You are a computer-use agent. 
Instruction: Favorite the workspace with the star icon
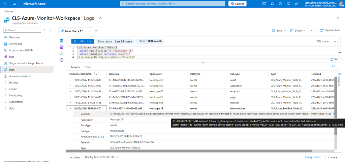[x=100, y=19]
